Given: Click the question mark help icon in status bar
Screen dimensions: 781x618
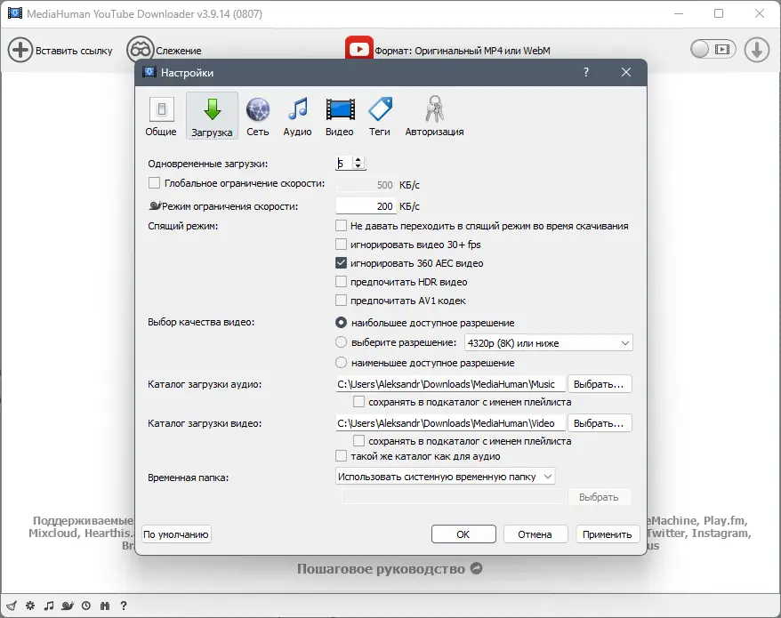Looking at the screenshot, I should tap(124, 606).
